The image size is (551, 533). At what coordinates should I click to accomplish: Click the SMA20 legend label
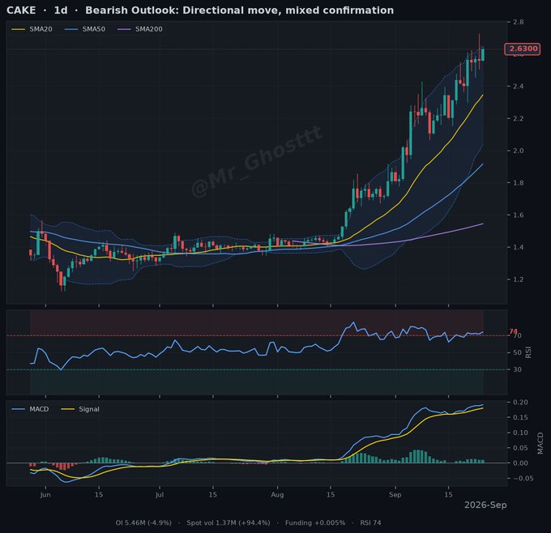click(41, 29)
